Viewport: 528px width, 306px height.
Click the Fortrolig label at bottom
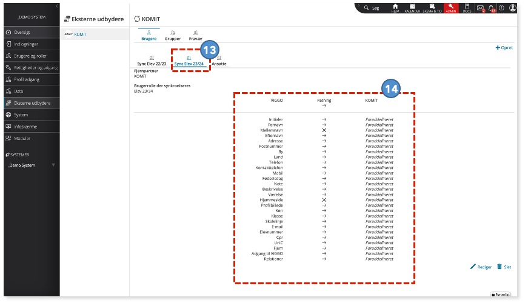(x=501, y=294)
